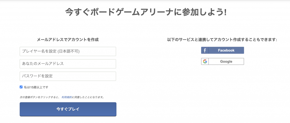Click the 今すぐプレイ button
290x123 pixels.
[68, 109]
